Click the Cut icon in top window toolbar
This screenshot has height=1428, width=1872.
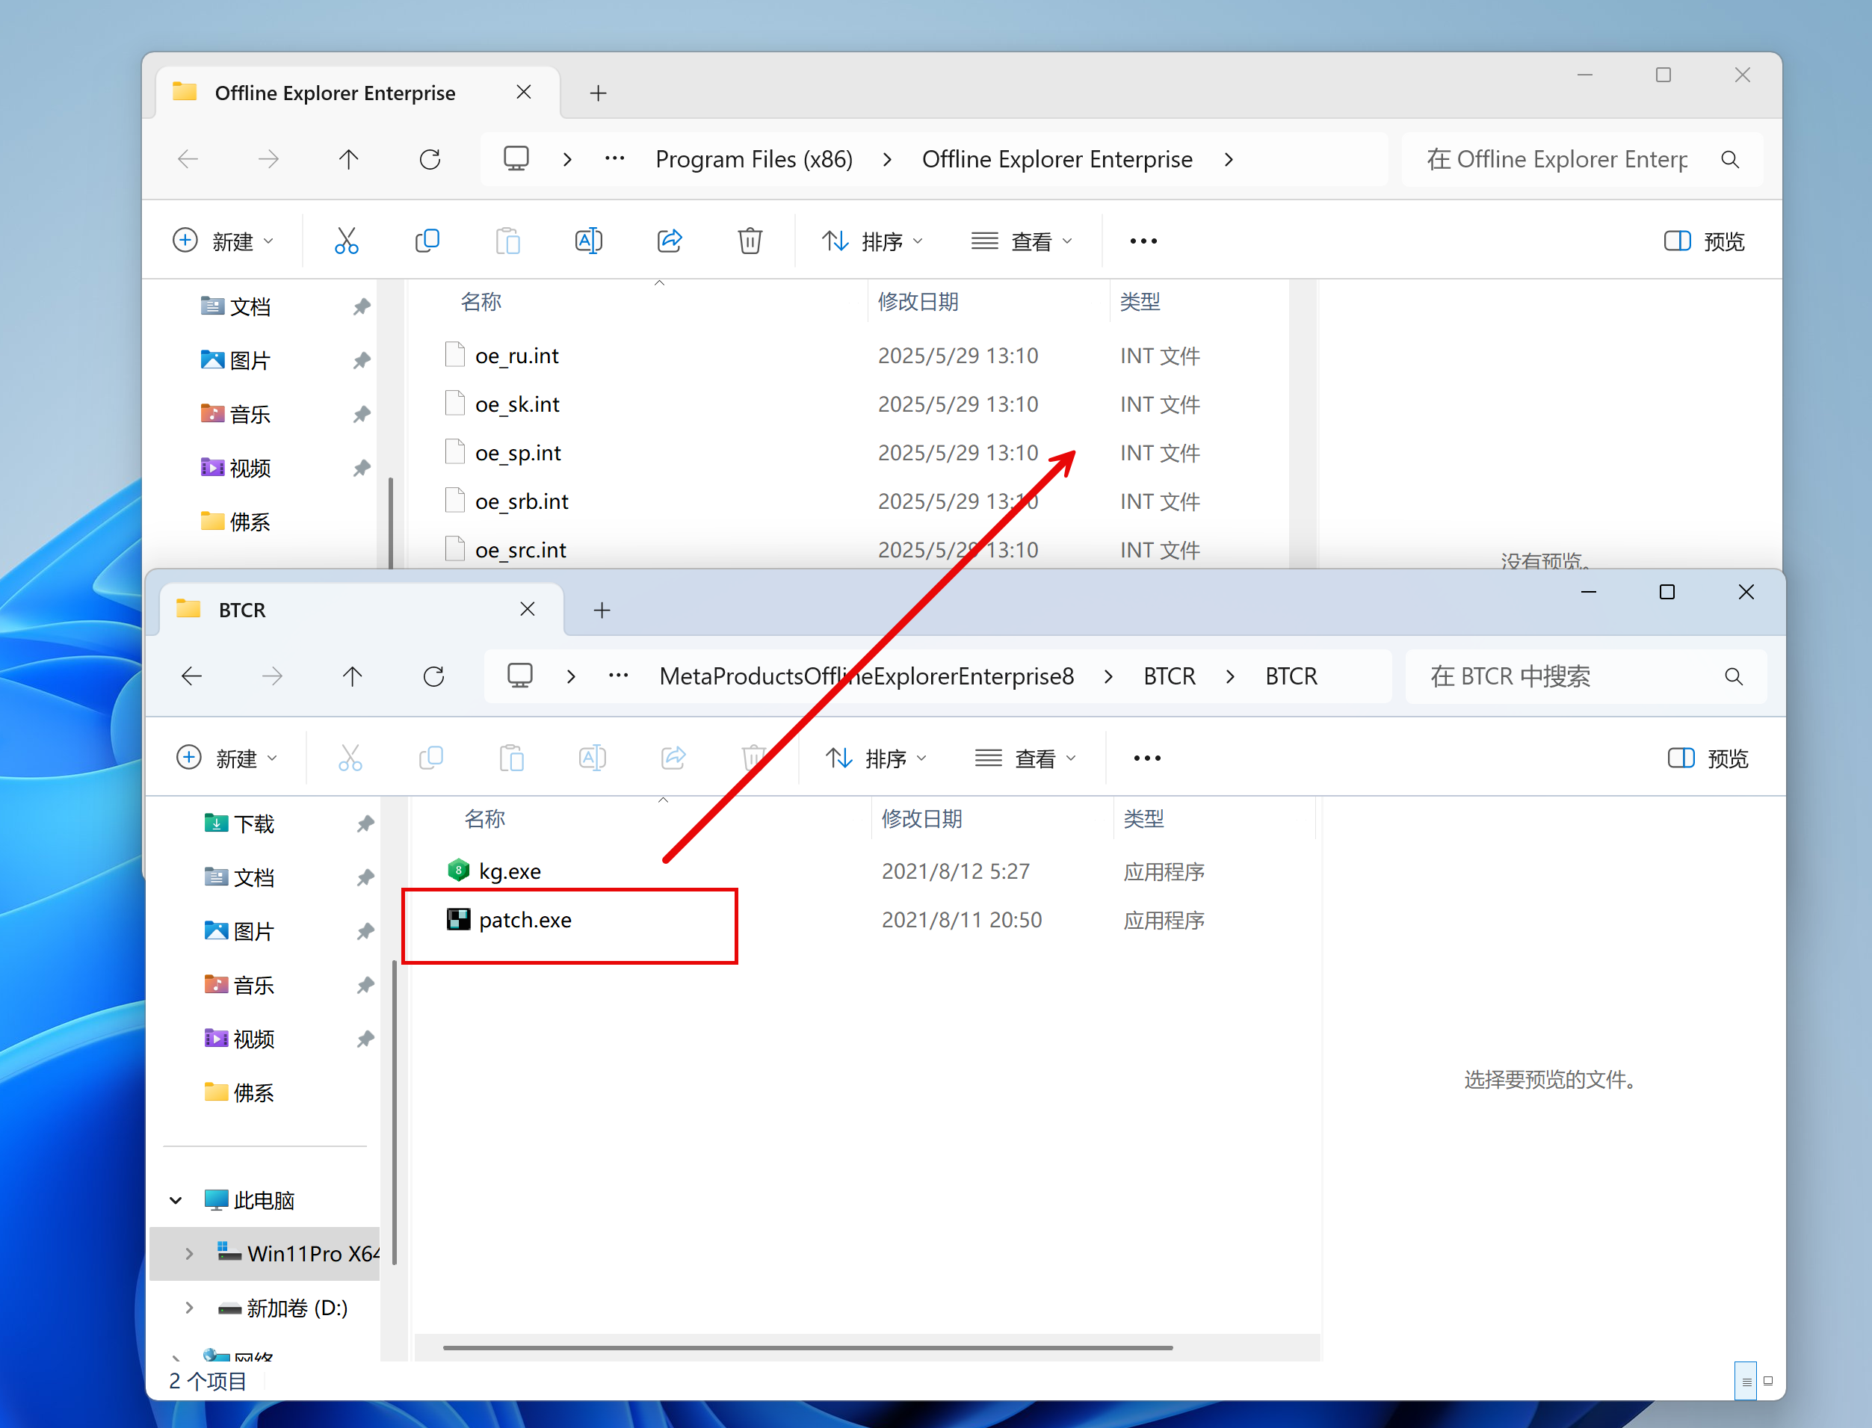346,241
